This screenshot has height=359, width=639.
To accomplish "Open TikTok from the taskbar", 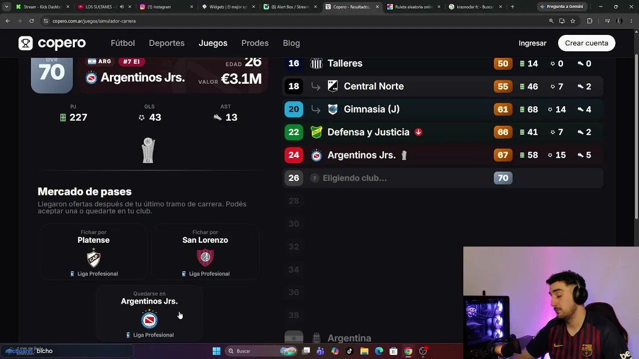I will [349, 351].
